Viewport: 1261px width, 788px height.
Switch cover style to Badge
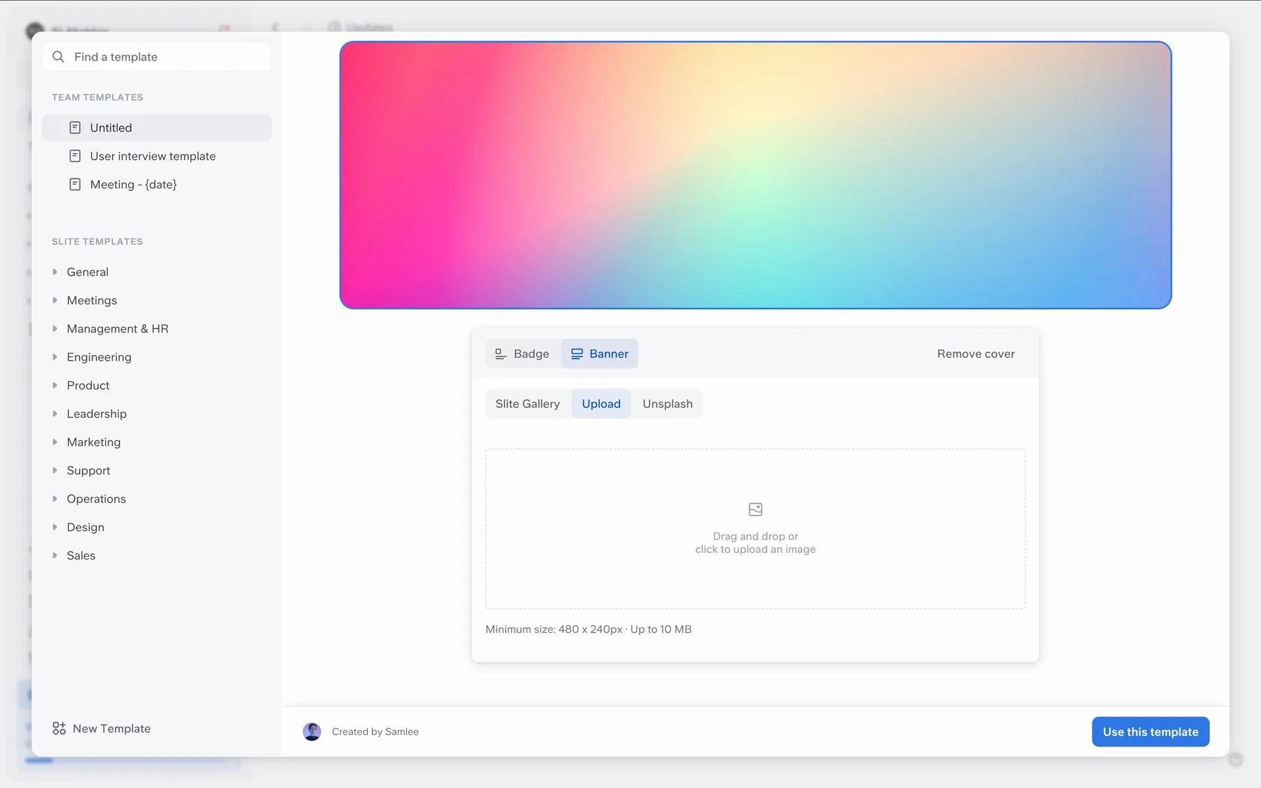click(x=523, y=354)
